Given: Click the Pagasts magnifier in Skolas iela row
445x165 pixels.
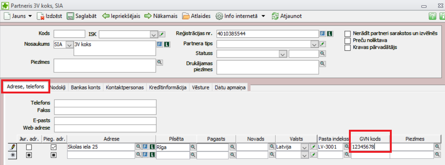Looking at the screenshot, I should [232, 147].
